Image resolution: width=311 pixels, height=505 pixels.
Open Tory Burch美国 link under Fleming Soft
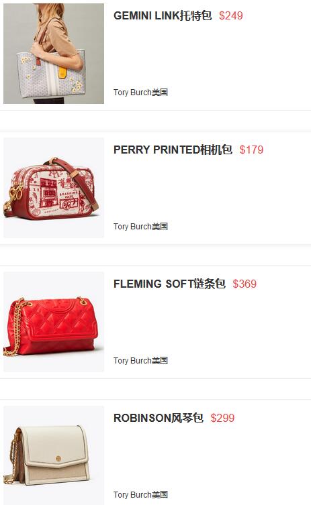click(140, 361)
